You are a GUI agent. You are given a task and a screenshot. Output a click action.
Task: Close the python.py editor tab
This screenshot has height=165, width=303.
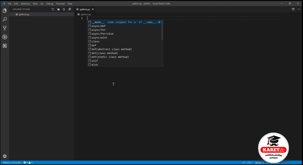pyautogui.click(x=93, y=9)
